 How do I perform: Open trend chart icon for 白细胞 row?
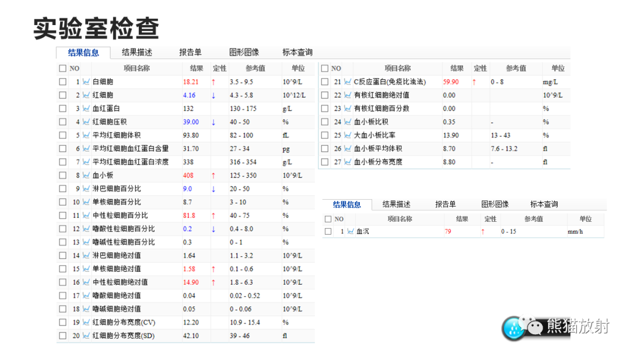(x=86, y=82)
